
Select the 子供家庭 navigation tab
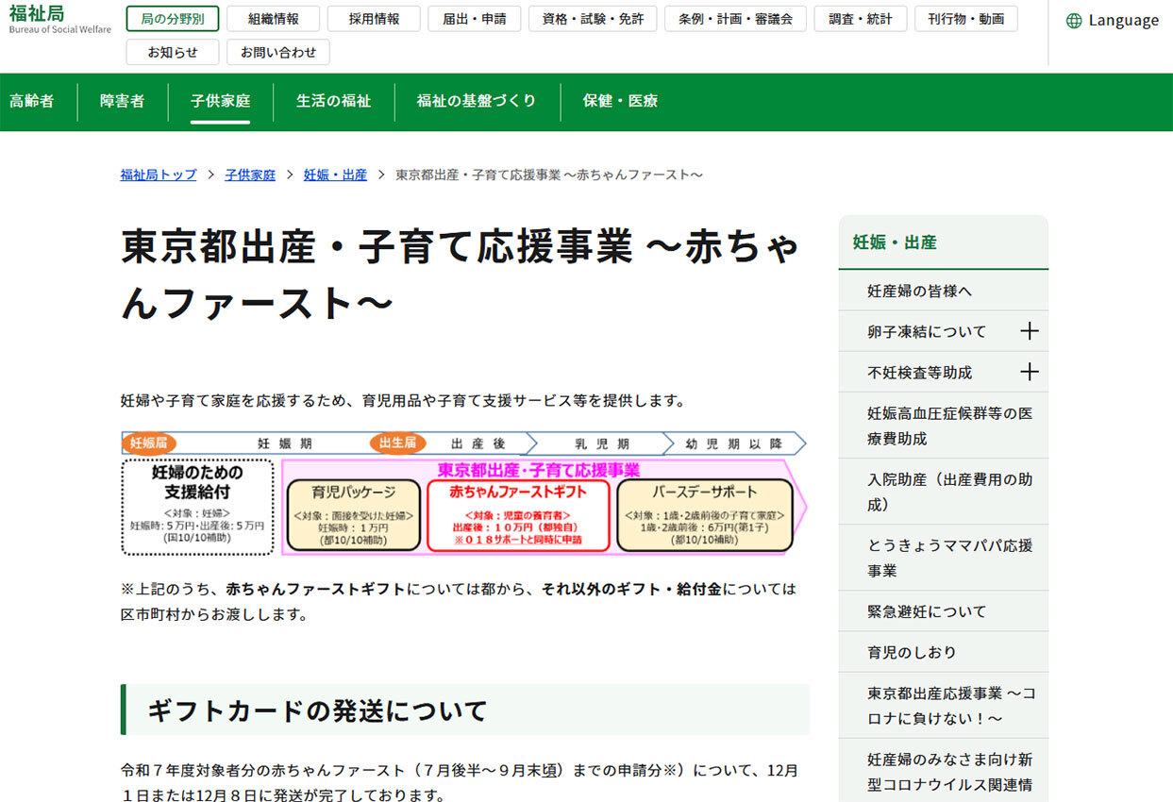point(220,101)
